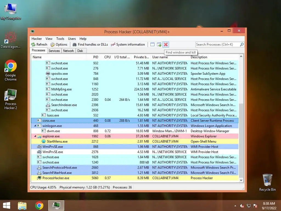The width and height of the screenshot is (281, 211).
Task: Open the View menu
Action: click(x=49, y=38)
